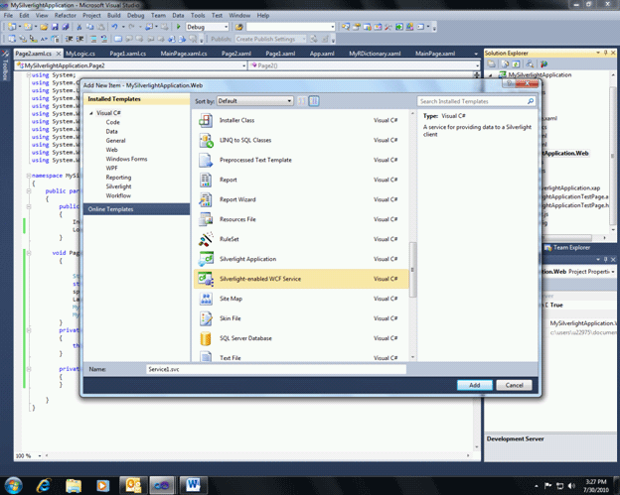Switch to Team Explorer tab
This screenshot has width=620, height=495.
coord(567,248)
